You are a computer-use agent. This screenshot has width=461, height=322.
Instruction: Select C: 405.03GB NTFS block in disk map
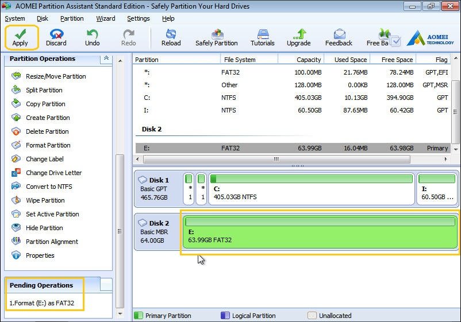[x=312, y=188]
